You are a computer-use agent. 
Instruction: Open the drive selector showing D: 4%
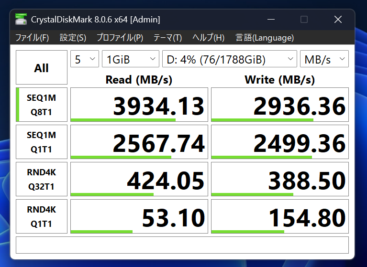point(230,59)
